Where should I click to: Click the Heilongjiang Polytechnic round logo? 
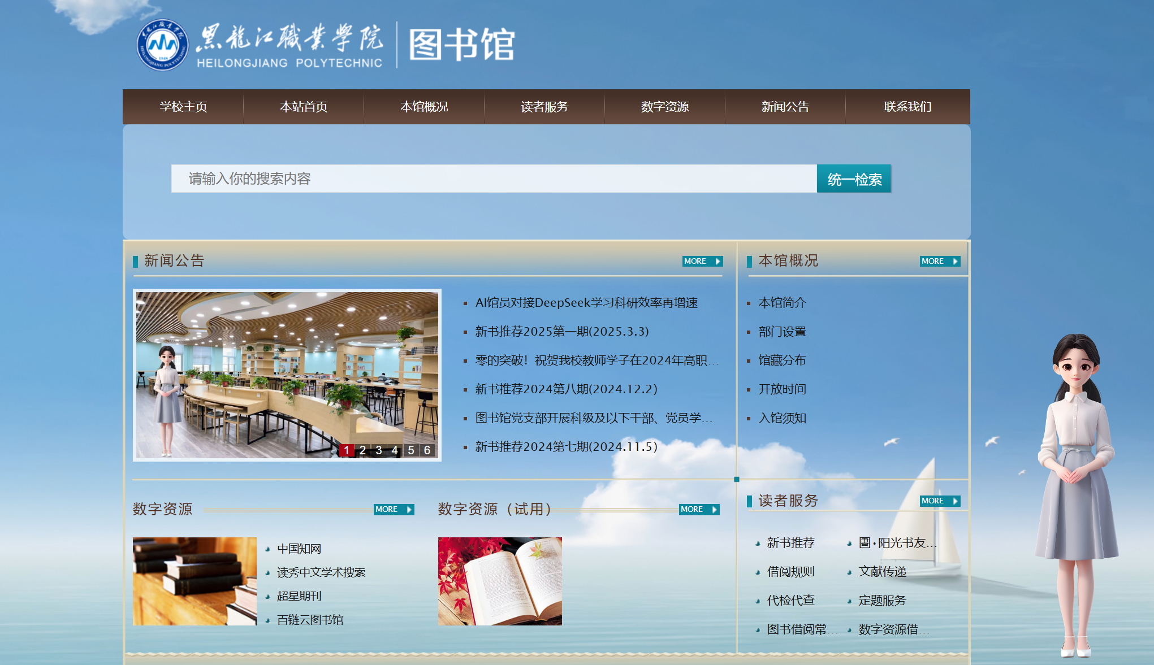[x=162, y=45]
